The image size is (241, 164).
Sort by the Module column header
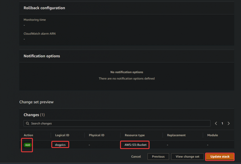click(x=213, y=135)
